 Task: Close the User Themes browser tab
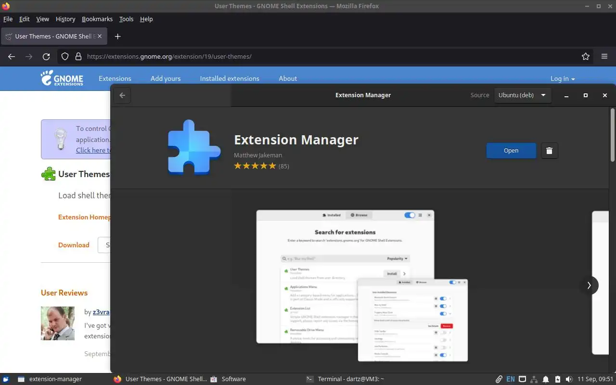coord(100,37)
